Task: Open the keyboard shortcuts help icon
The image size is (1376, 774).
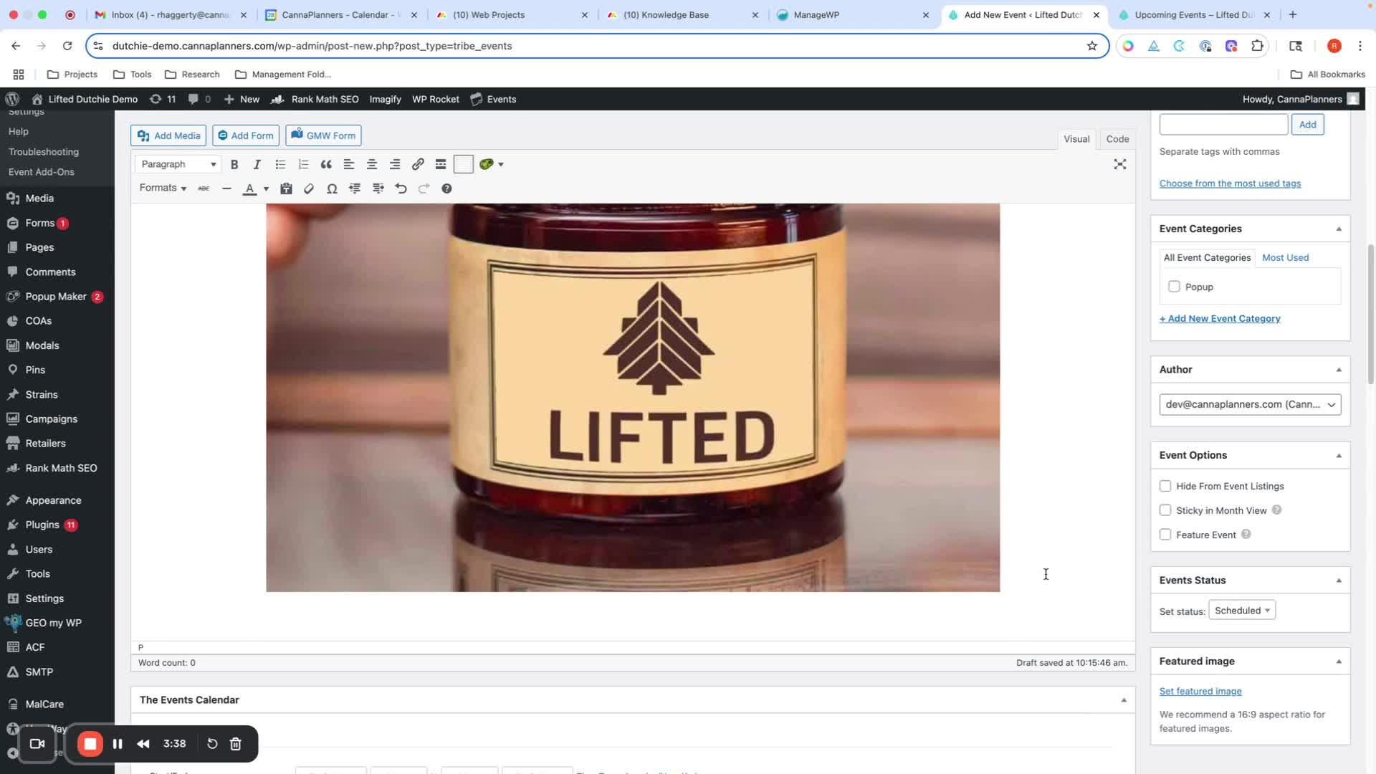Action: pos(446,188)
